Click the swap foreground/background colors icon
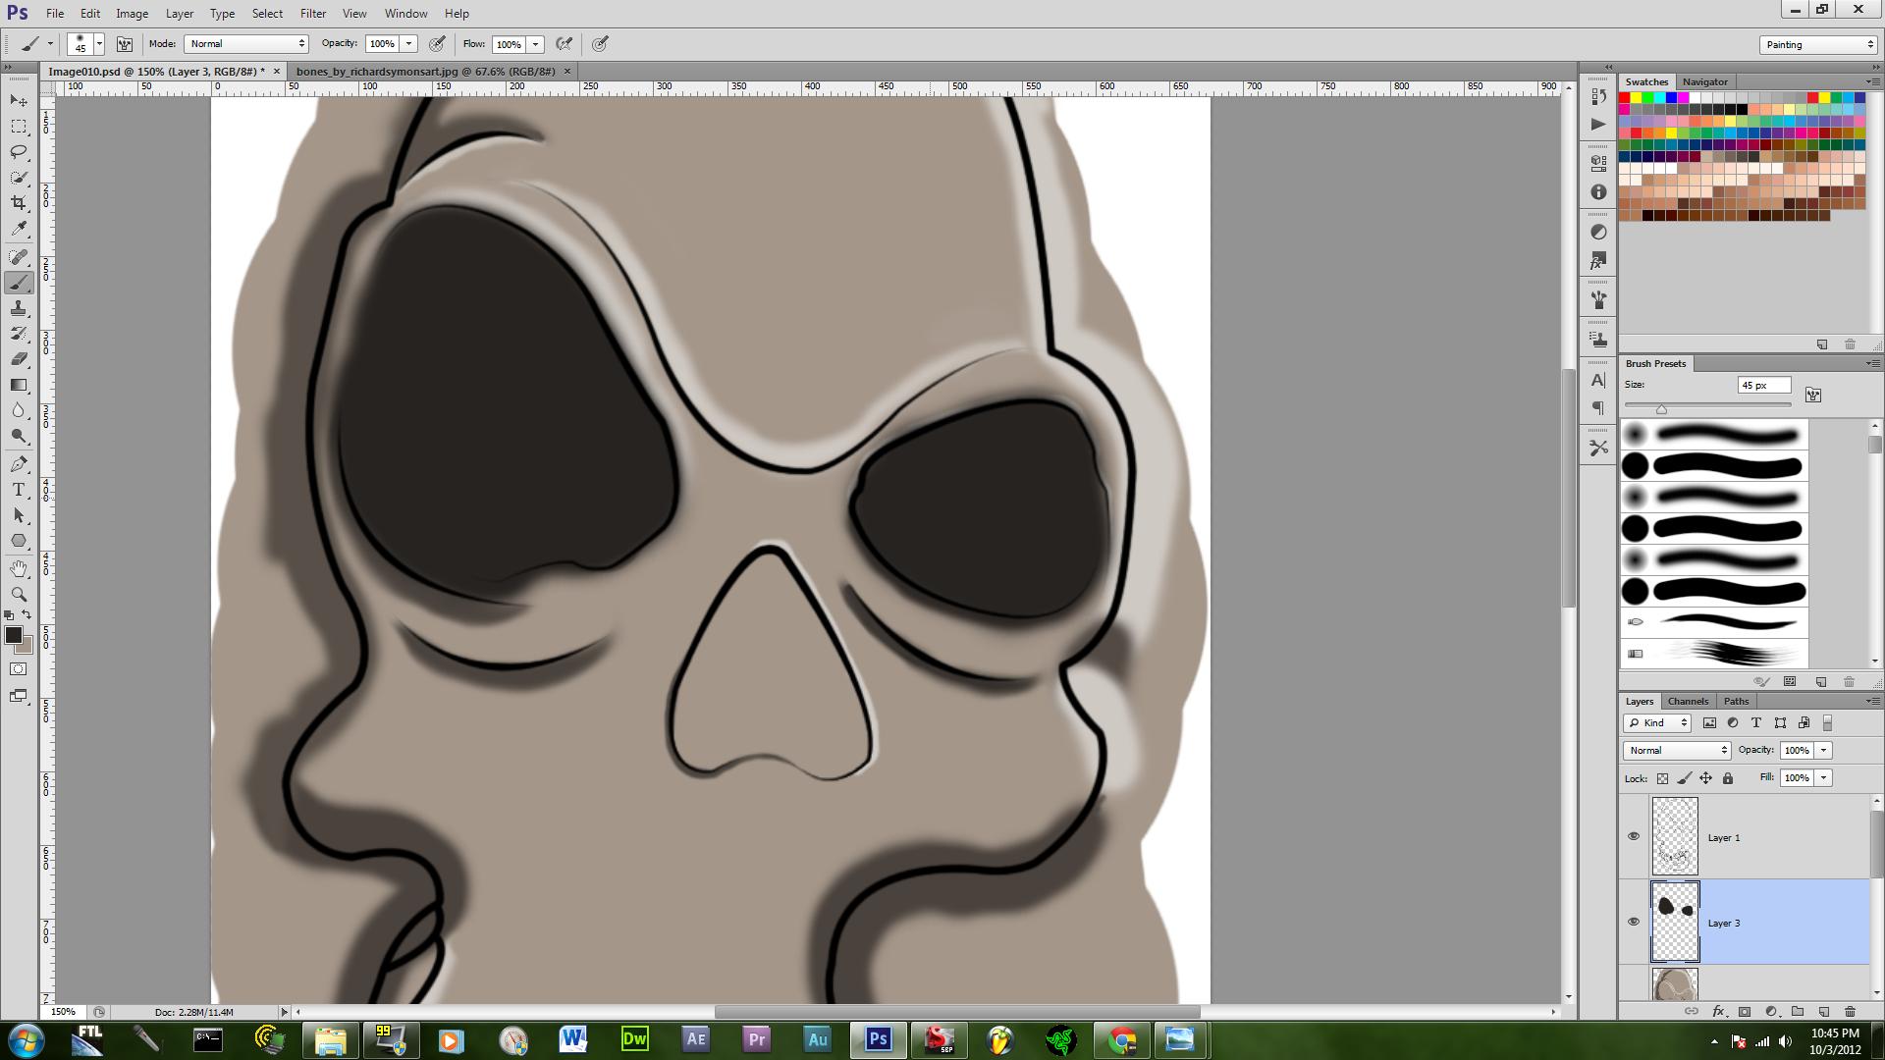The image size is (1885, 1060). pyautogui.click(x=27, y=615)
